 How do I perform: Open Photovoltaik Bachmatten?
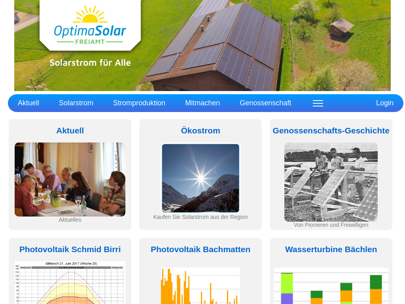pos(200,249)
